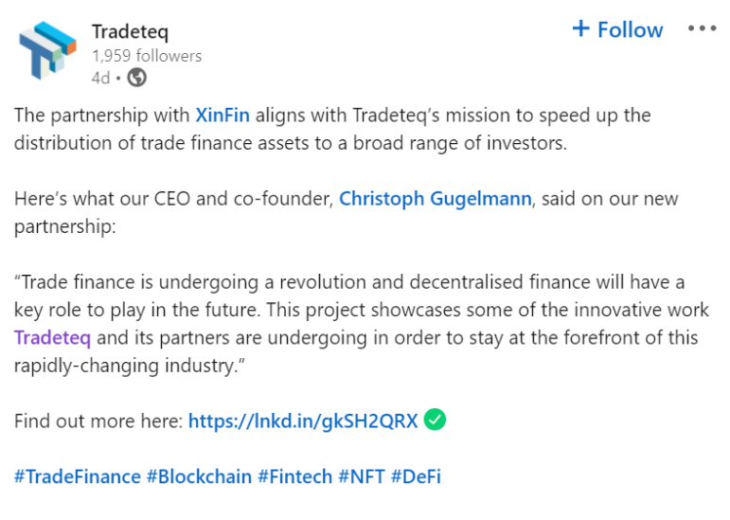Click the 'Find out more here:' text
Viewport: 730px width, 520px height.
click(98, 421)
